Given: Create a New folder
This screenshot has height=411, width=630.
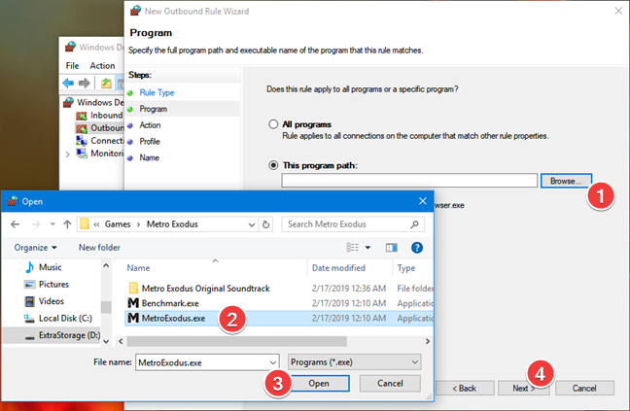Looking at the screenshot, I should click(99, 248).
